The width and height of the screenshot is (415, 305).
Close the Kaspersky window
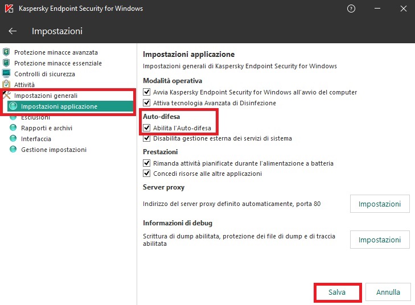404,9
